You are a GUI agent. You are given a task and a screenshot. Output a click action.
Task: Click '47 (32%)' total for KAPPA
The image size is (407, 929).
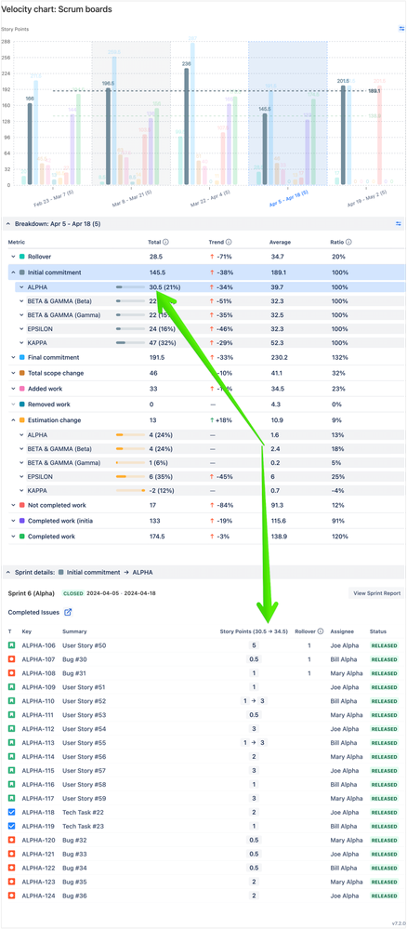(163, 342)
